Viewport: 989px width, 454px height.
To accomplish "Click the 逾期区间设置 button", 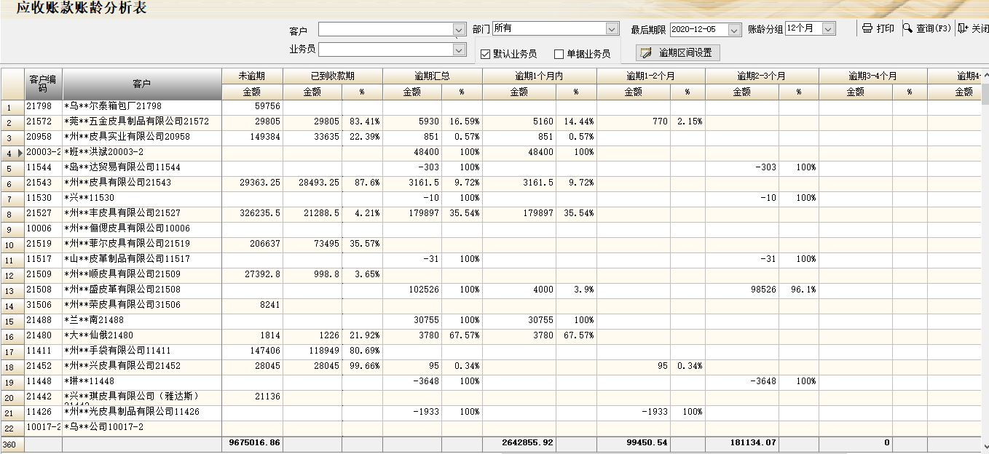I will [x=677, y=53].
